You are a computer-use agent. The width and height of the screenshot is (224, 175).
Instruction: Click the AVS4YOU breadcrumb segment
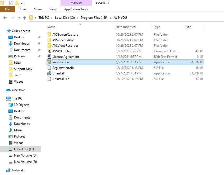pos(120,18)
